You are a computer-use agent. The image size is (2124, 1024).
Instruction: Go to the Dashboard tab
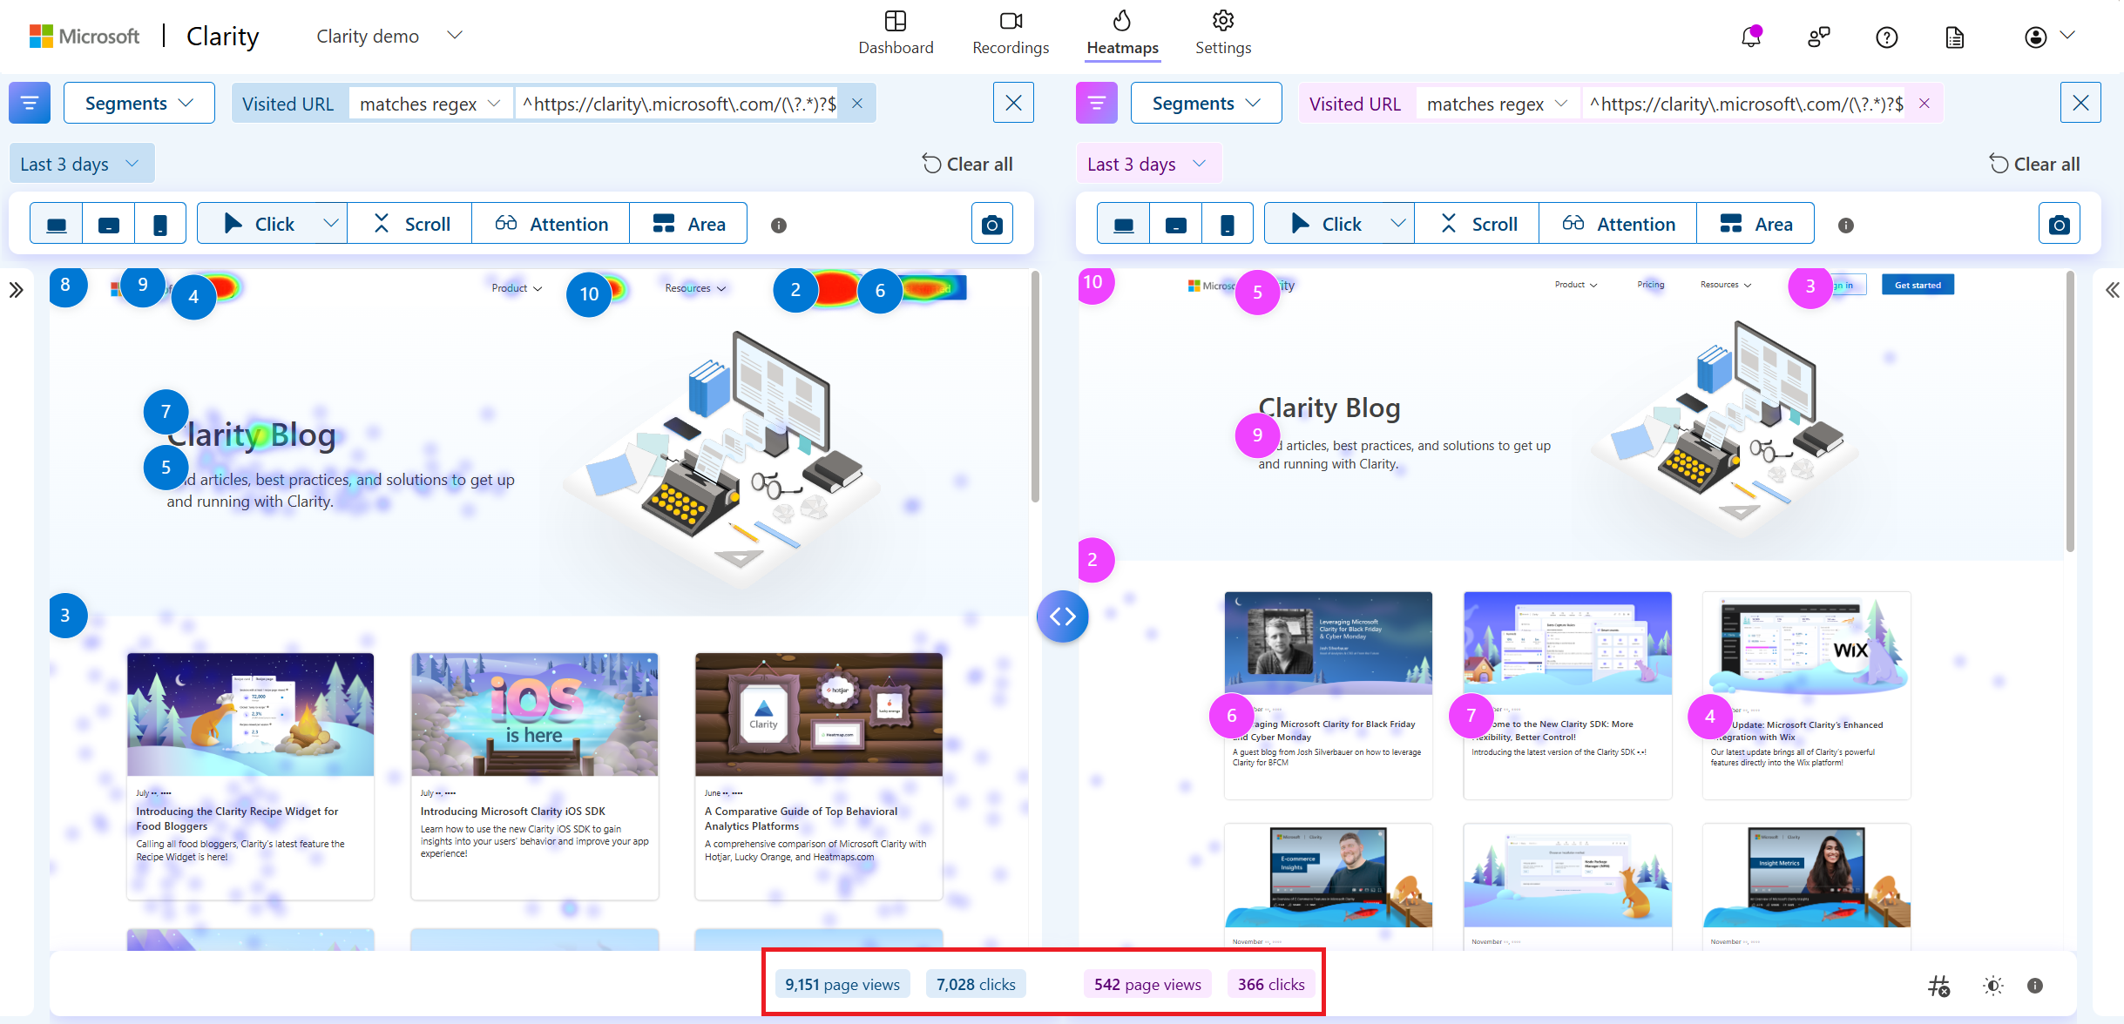tap(896, 33)
